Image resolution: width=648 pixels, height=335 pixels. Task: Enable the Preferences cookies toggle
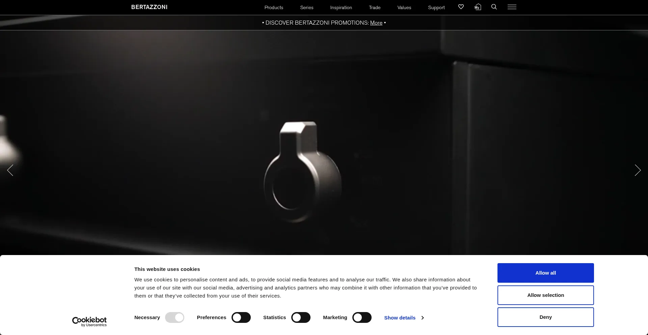click(241, 317)
